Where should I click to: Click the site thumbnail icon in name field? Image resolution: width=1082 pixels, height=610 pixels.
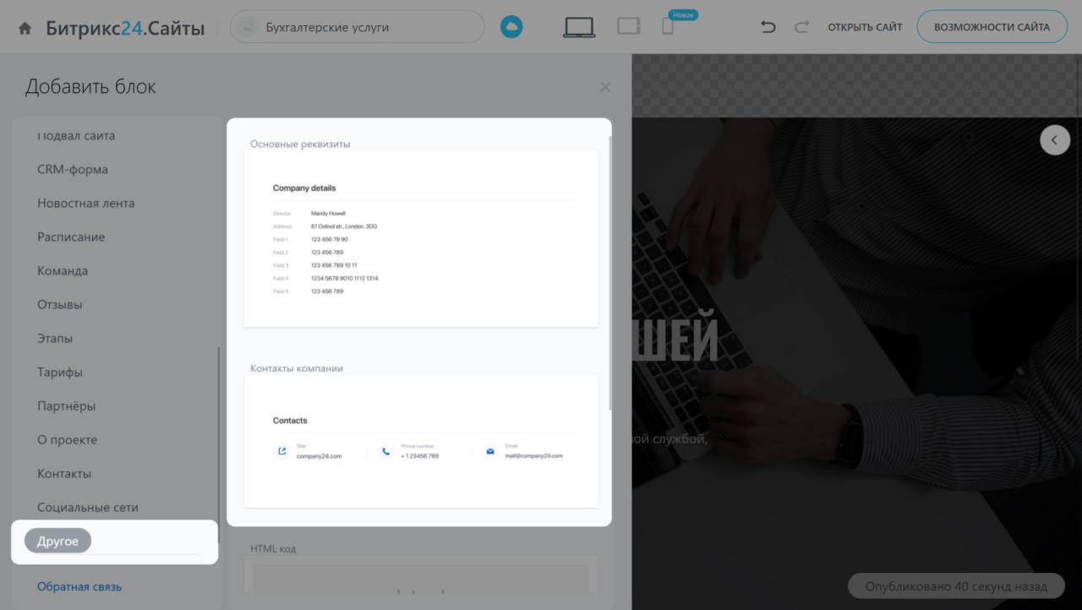(248, 27)
